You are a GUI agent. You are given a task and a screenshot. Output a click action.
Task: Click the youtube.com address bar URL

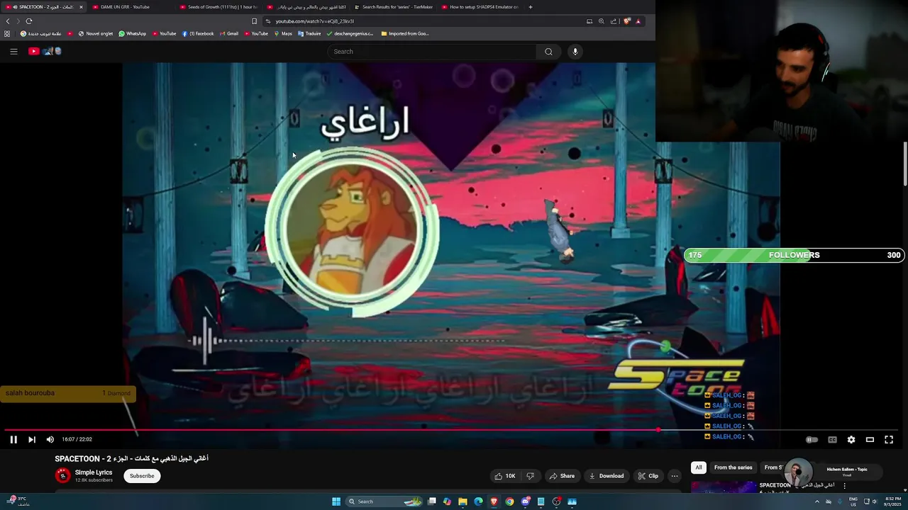[x=315, y=21]
